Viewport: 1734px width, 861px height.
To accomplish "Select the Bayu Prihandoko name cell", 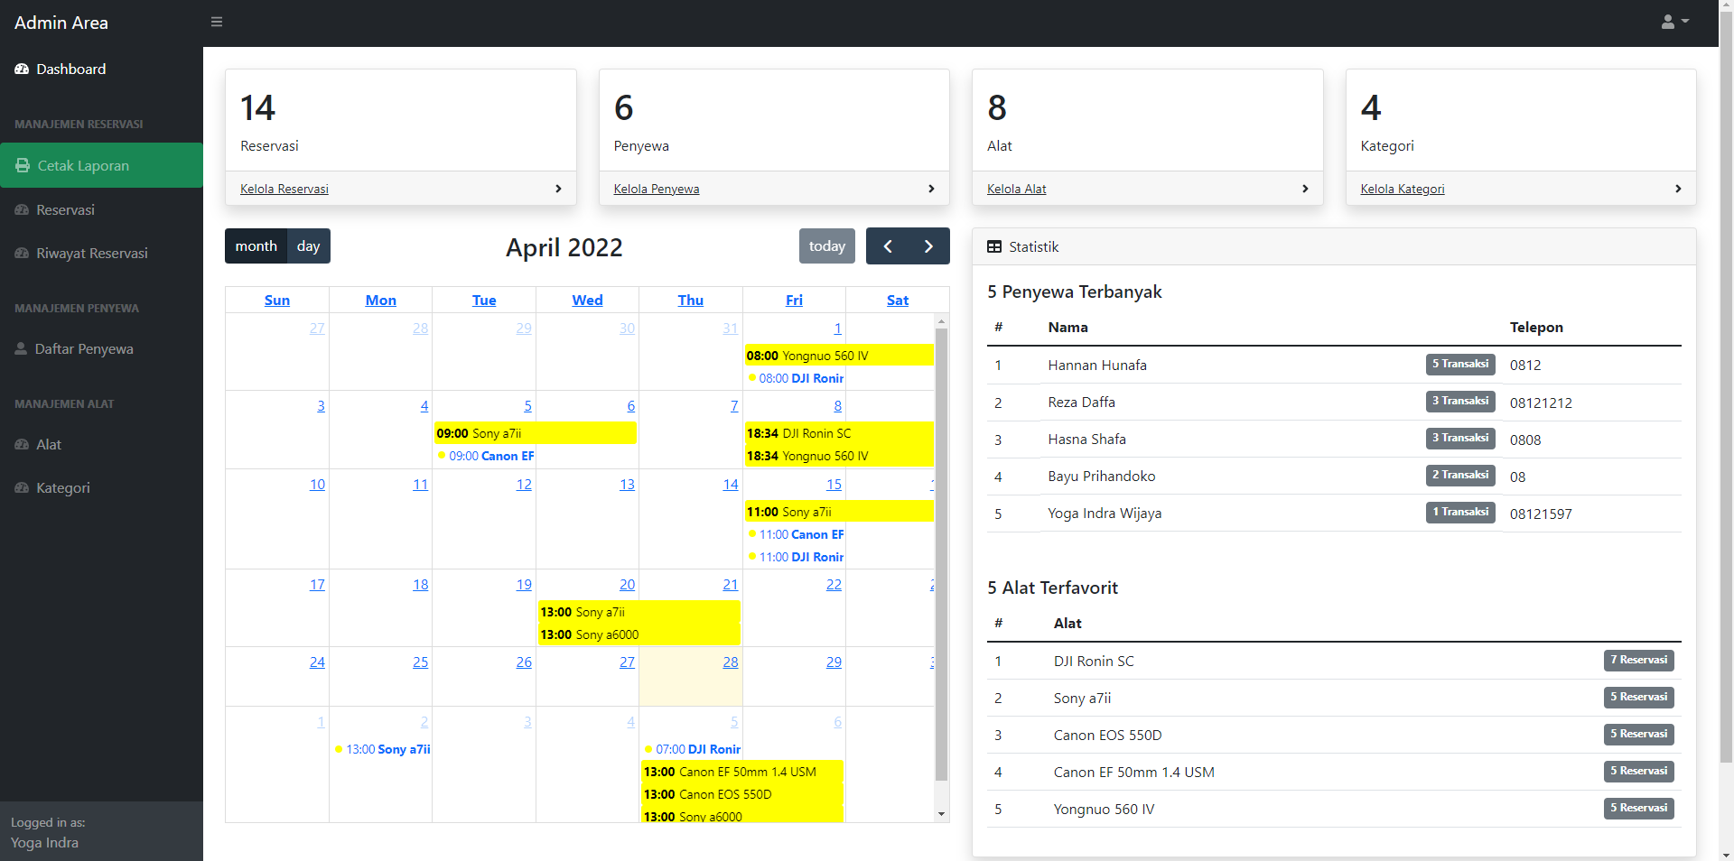I will [x=1102, y=477].
